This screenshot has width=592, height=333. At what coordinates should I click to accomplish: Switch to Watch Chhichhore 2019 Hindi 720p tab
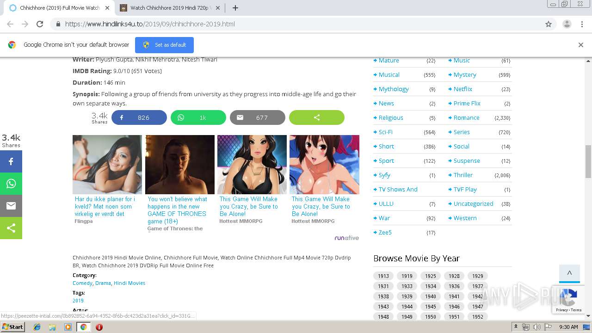[171, 8]
